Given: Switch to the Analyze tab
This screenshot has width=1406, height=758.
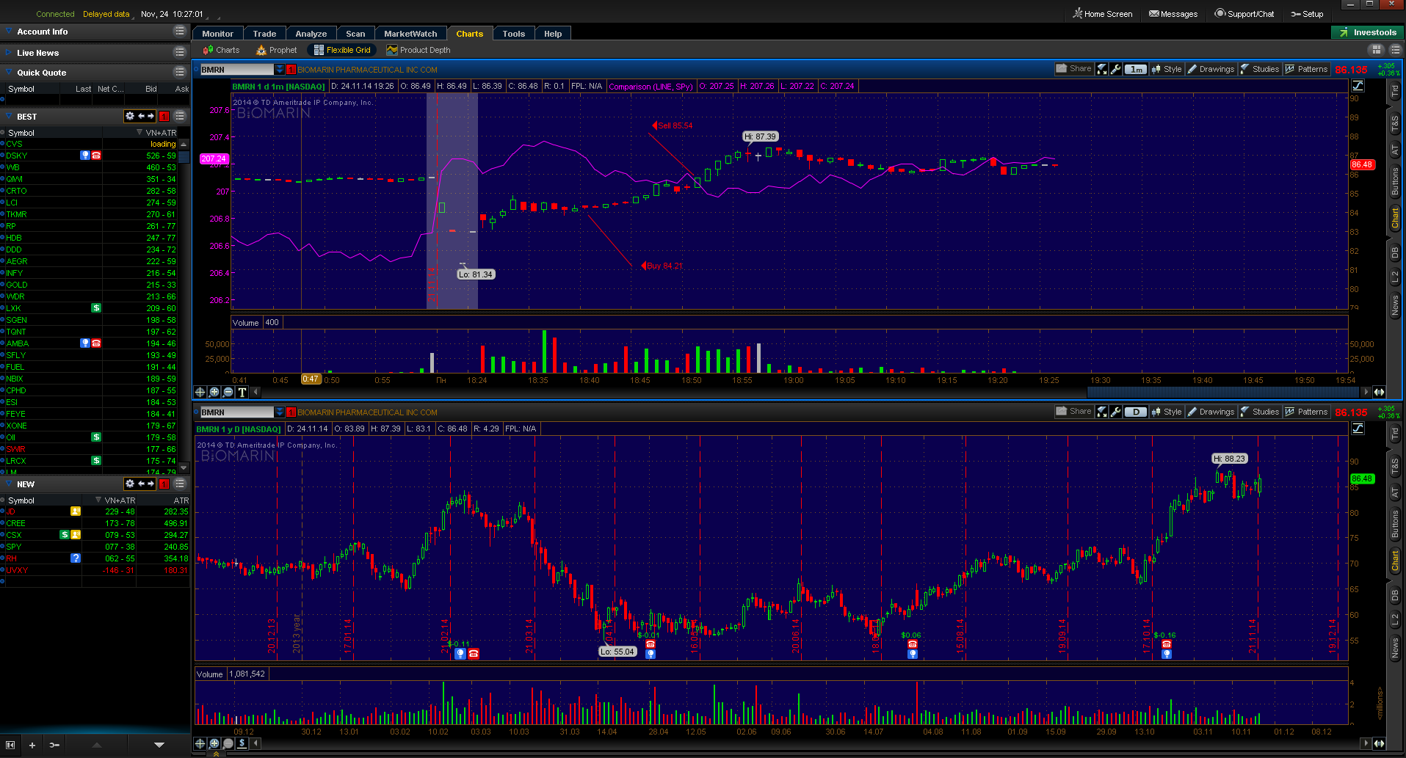Looking at the screenshot, I should click(x=311, y=34).
